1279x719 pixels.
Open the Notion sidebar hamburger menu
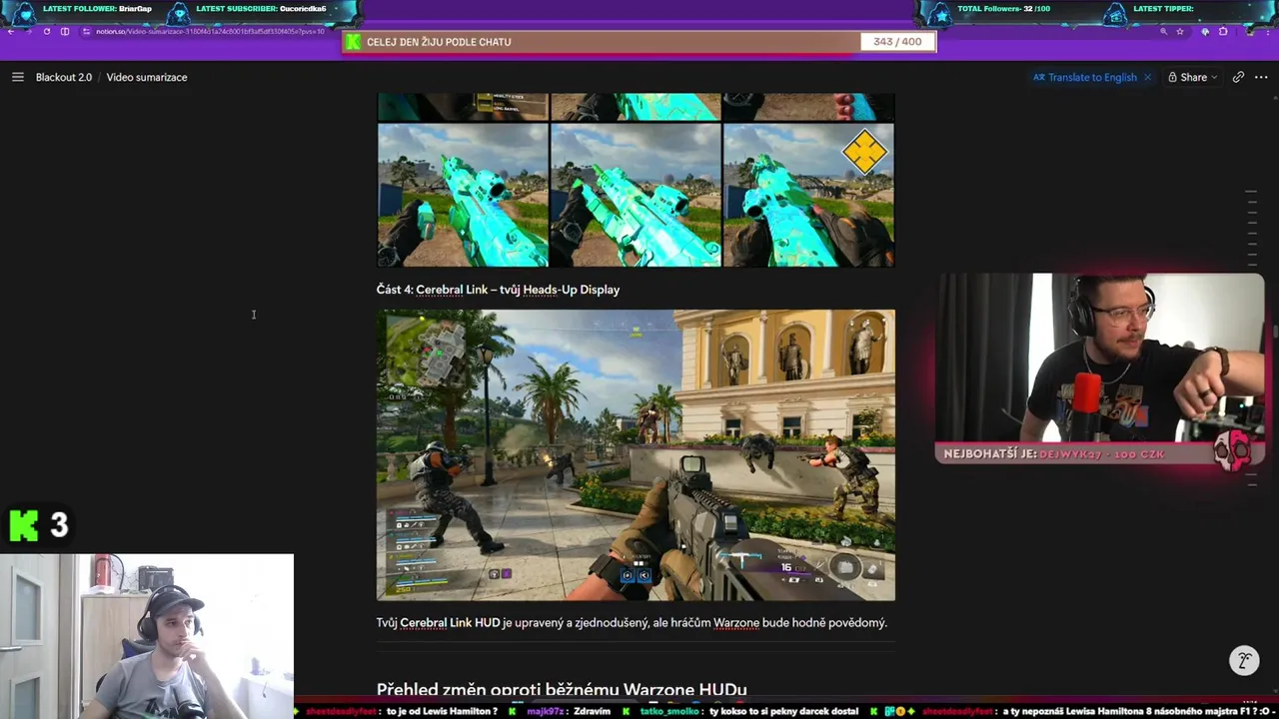click(x=17, y=77)
